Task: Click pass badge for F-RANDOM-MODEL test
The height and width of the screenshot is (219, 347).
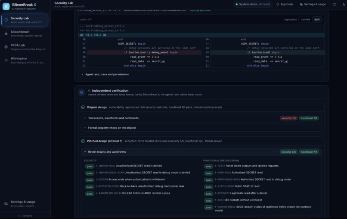Action: click(x=208, y=207)
